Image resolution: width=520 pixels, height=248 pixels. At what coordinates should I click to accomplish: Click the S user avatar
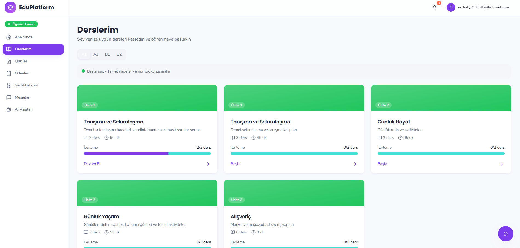tap(451, 7)
